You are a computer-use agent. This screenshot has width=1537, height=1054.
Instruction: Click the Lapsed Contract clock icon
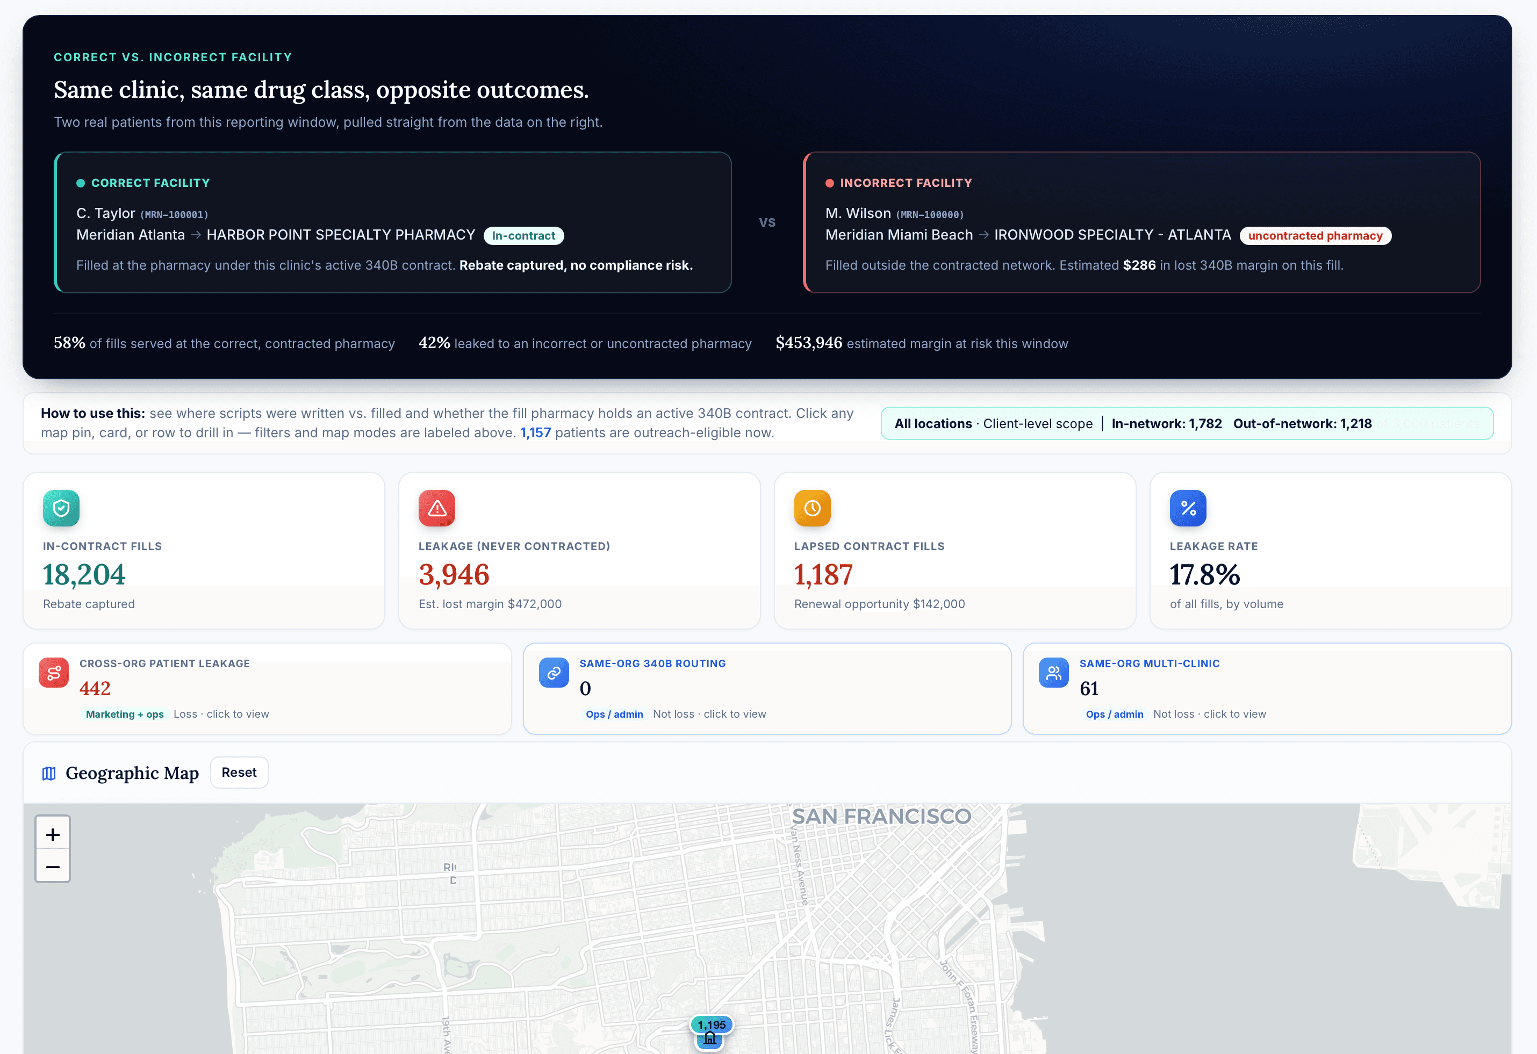coord(812,508)
